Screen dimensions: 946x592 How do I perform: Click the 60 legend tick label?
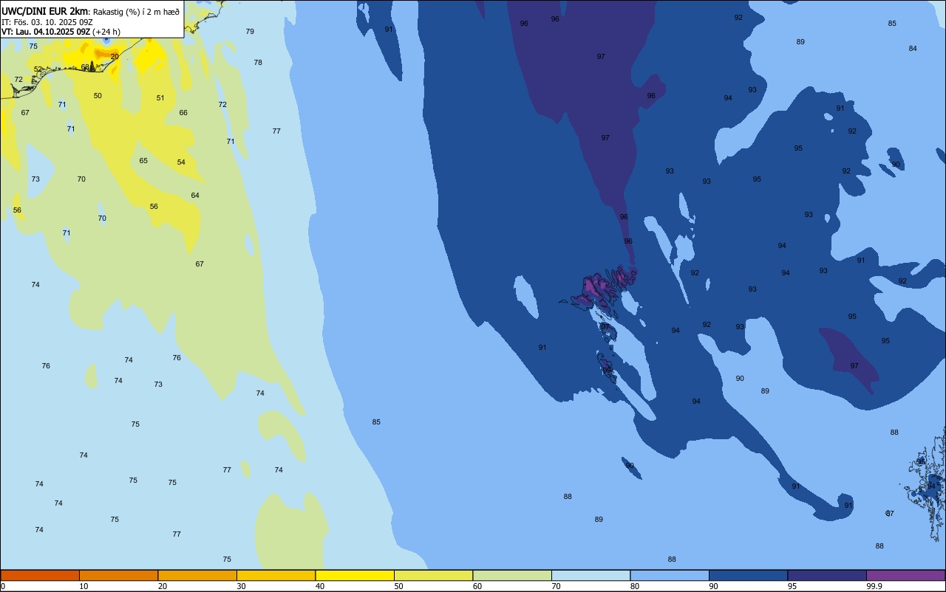pyautogui.click(x=477, y=586)
